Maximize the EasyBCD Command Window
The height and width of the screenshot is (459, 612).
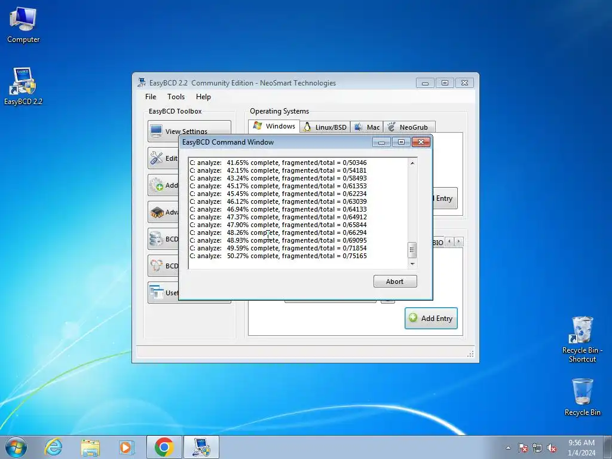click(401, 142)
